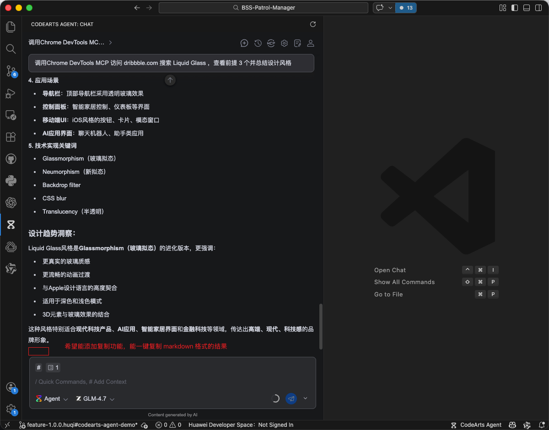
Task: Customize layout from title bar
Action: [503, 8]
